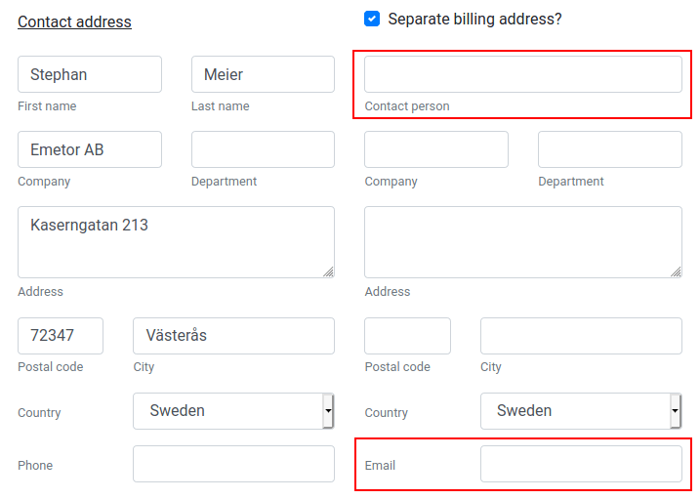Click the First name field containing Stephan

tap(90, 74)
